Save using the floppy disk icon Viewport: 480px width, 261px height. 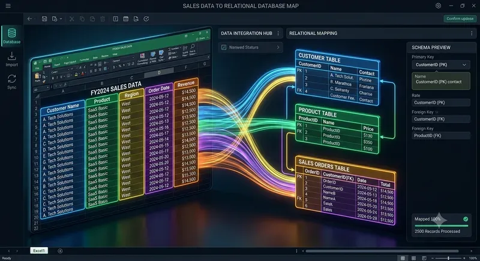coord(44,19)
